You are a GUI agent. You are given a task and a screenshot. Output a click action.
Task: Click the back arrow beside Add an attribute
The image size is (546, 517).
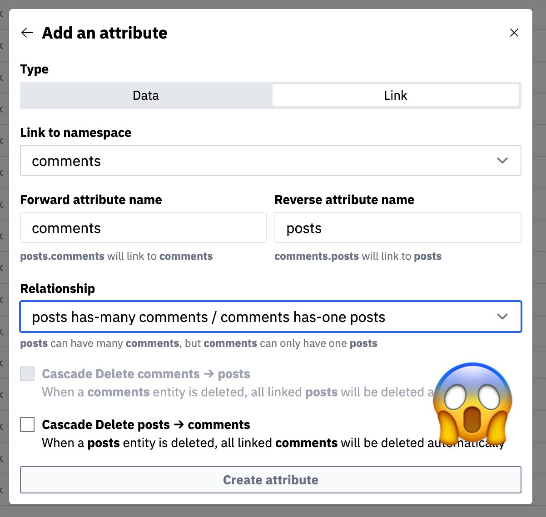tap(27, 33)
